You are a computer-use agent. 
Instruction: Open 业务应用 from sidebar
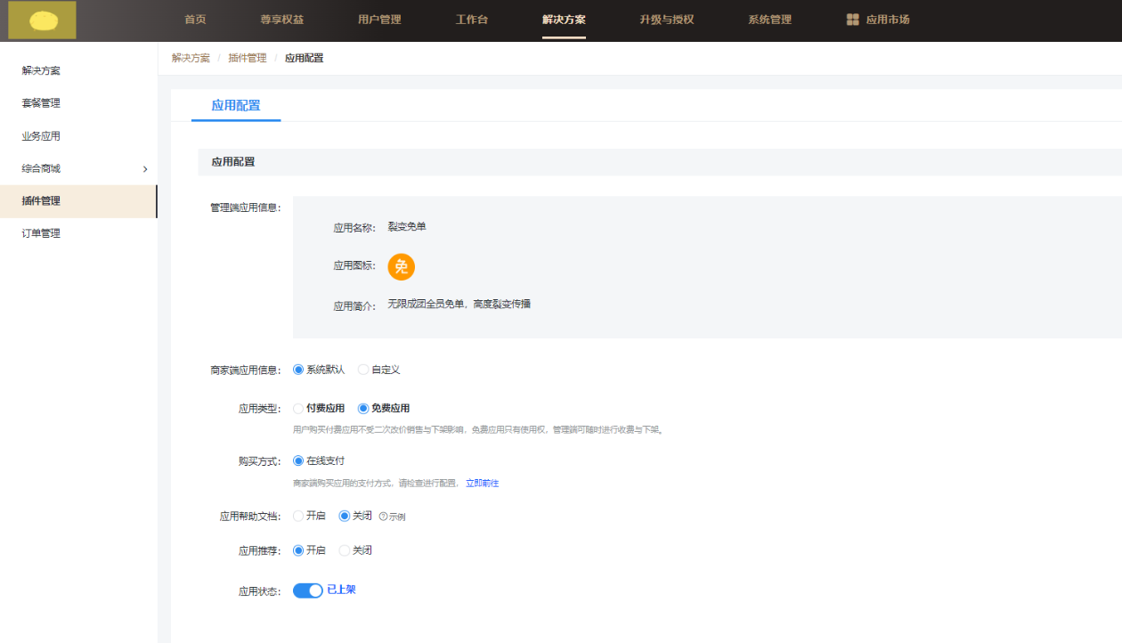point(41,136)
